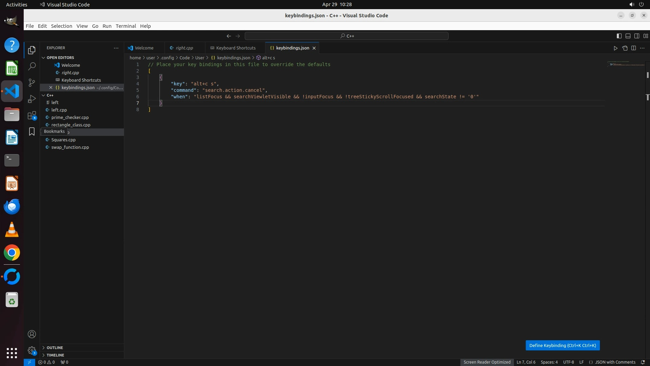This screenshot has width=650, height=366.
Task: Open the Search view in activity bar
Action: tap(32, 66)
